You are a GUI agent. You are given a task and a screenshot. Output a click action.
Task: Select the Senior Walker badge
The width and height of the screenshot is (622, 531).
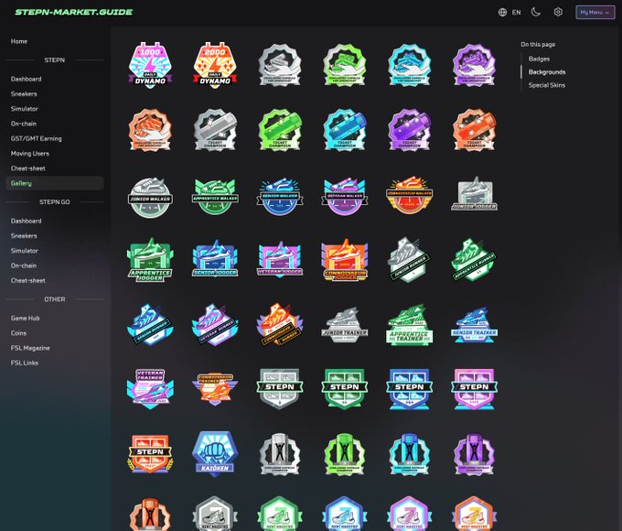(280, 196)
